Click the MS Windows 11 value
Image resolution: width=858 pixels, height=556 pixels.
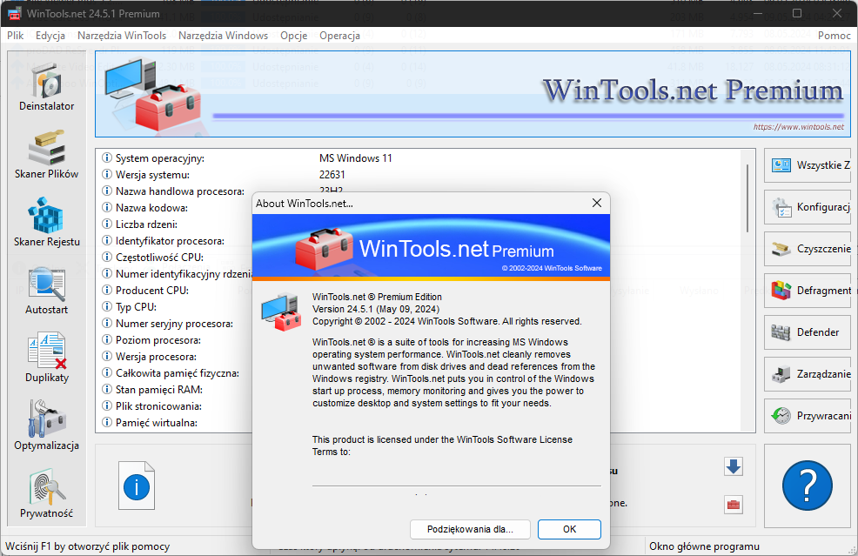coord(356,158)
